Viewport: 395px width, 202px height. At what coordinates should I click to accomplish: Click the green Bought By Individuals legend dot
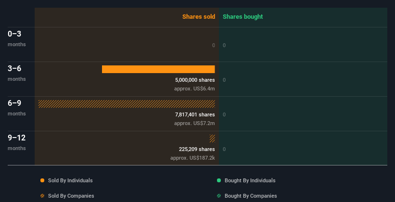219,180
